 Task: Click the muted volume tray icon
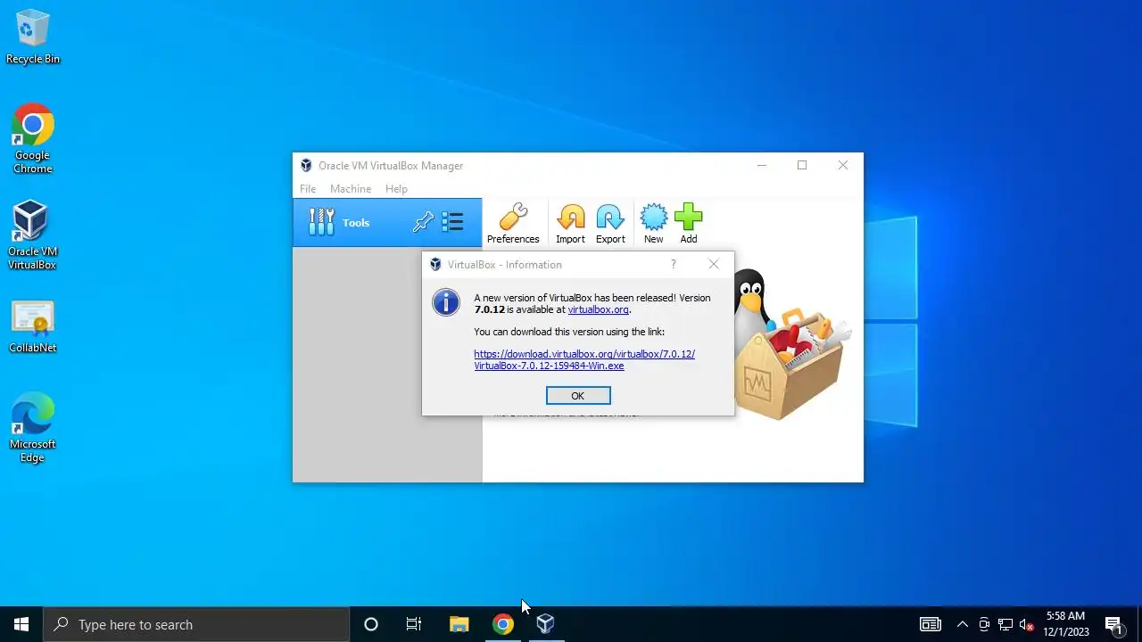pos(1027,624)
